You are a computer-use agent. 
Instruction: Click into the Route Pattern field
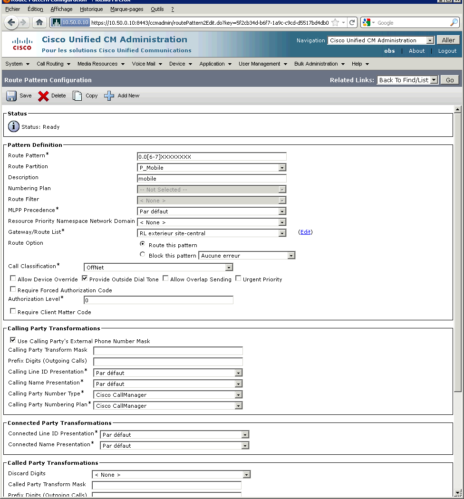click(x=212, y=156)
